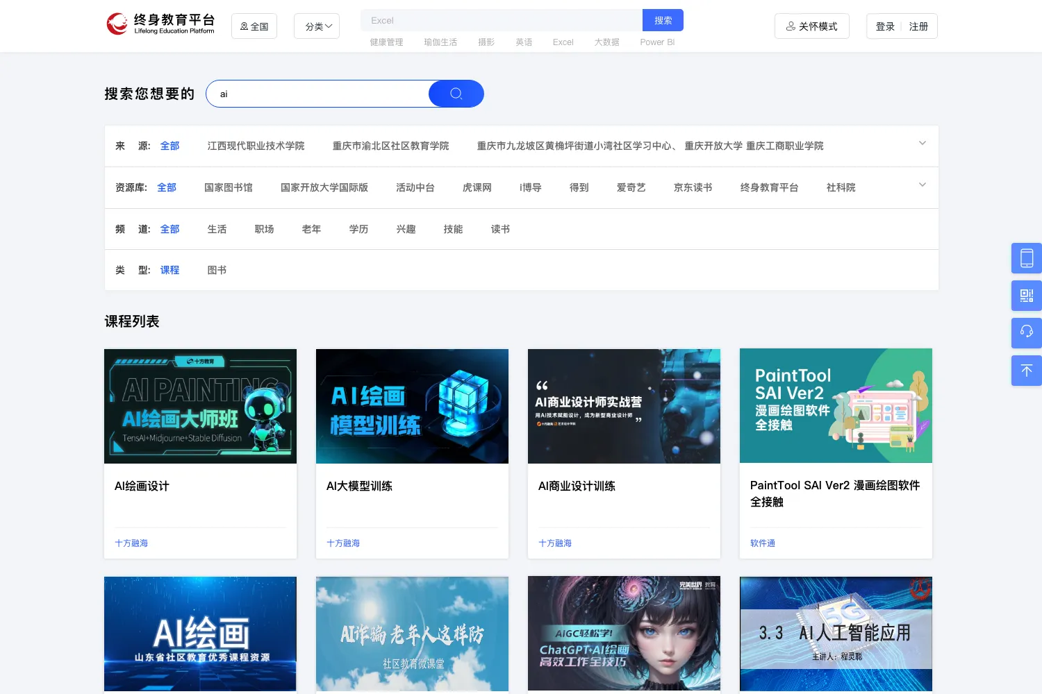The image size is (1042, 694).
Task: Select 全部 in the 资源库 row
Action: point(167,187)
